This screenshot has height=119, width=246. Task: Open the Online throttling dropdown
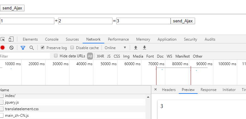click(x=116, y=48)
